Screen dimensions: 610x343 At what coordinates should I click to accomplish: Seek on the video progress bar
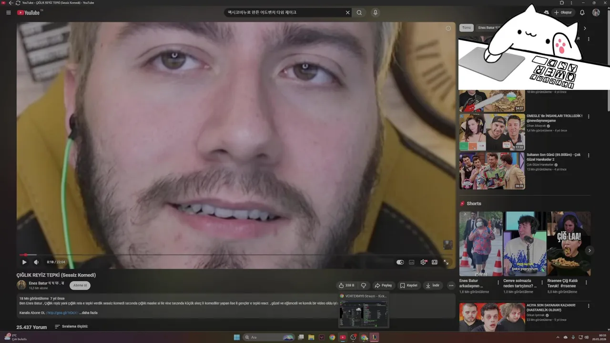pyautogui.click(x=236, y=255)
